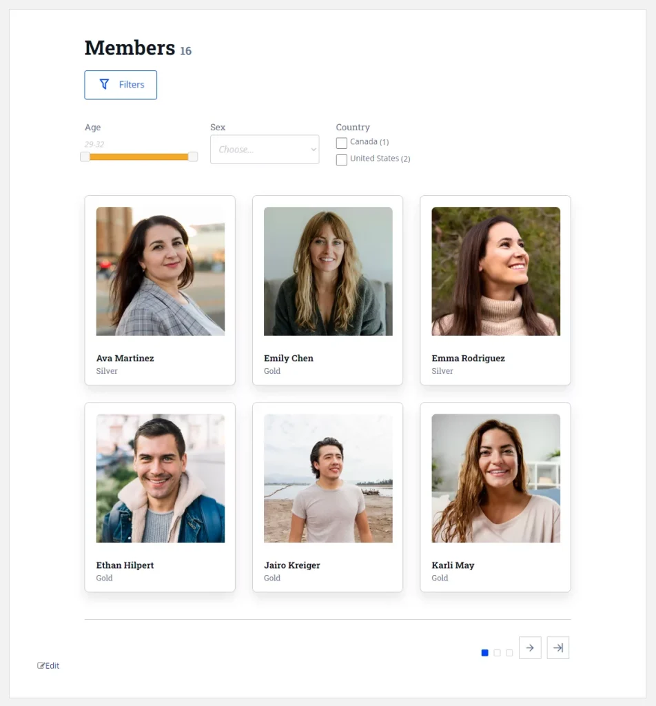Viewport: 656px width, 706px height.
Task: Open Jairo Kreiger's profile photo
Action: tap(328, 478)
